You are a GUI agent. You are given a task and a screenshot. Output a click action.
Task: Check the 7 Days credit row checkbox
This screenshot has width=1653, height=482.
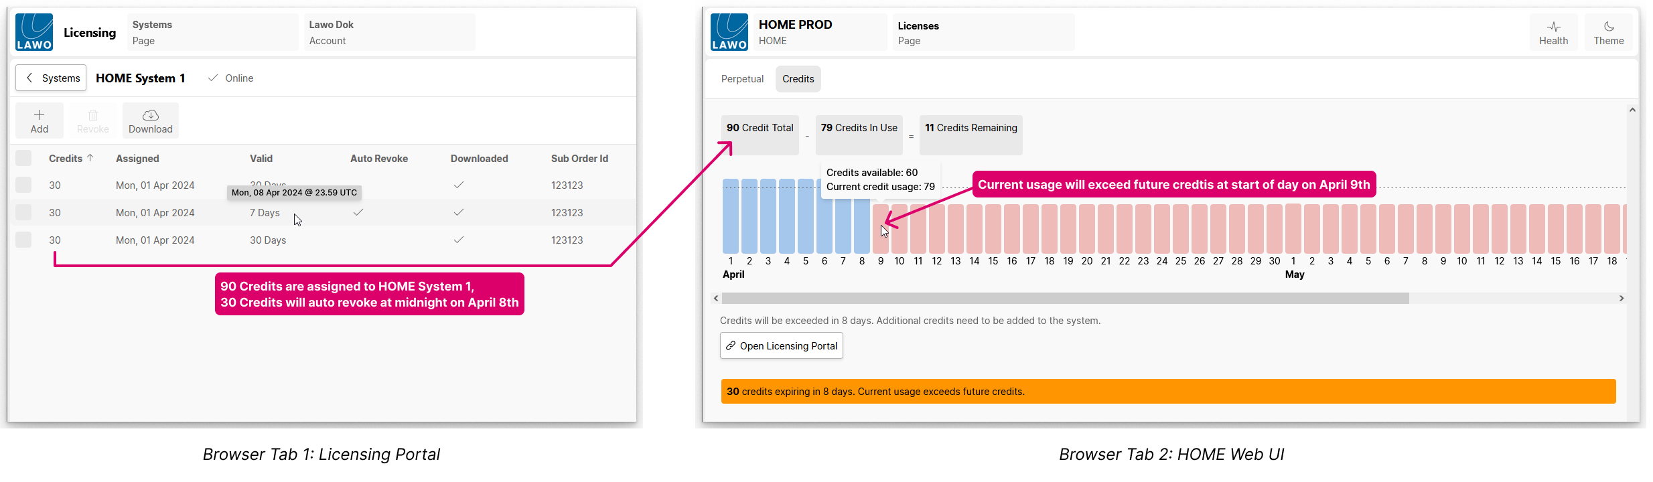point(23,212)
